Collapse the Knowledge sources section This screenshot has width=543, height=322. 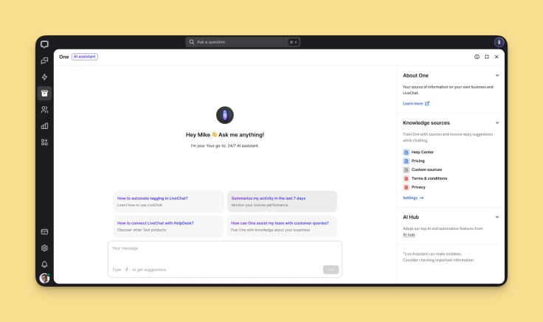tap(497, 122)
